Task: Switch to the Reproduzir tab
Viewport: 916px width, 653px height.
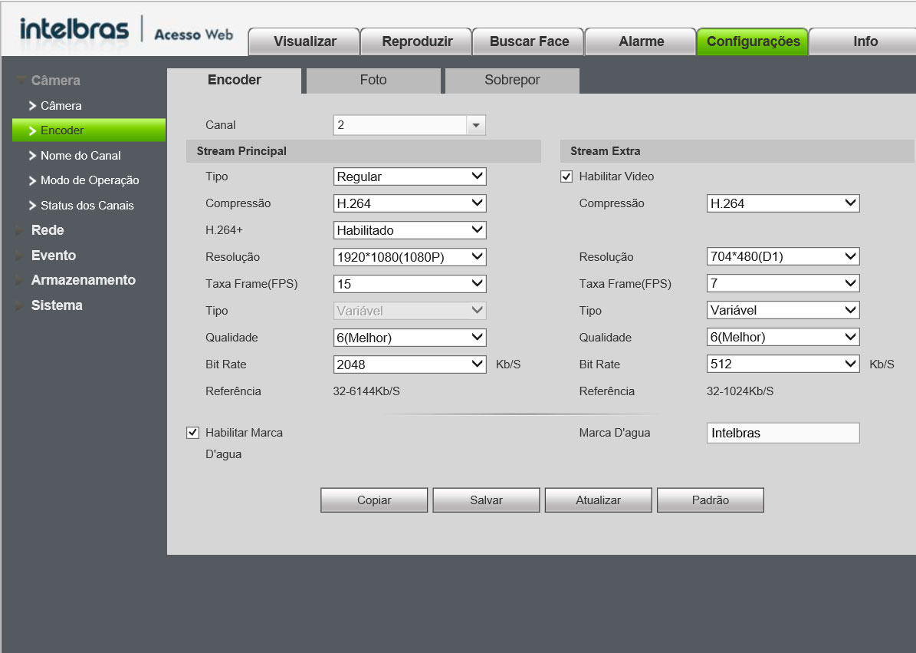Action: [x=416, y=41]
